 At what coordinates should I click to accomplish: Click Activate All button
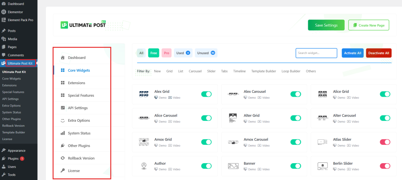(x=353, y=53)
